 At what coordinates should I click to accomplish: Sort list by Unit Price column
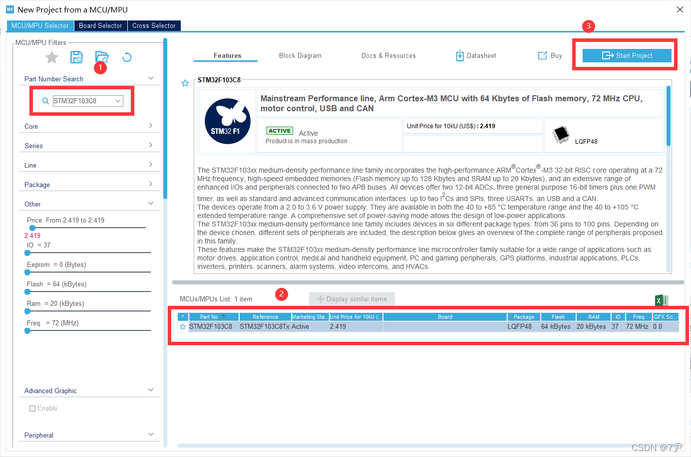[356, 317]
